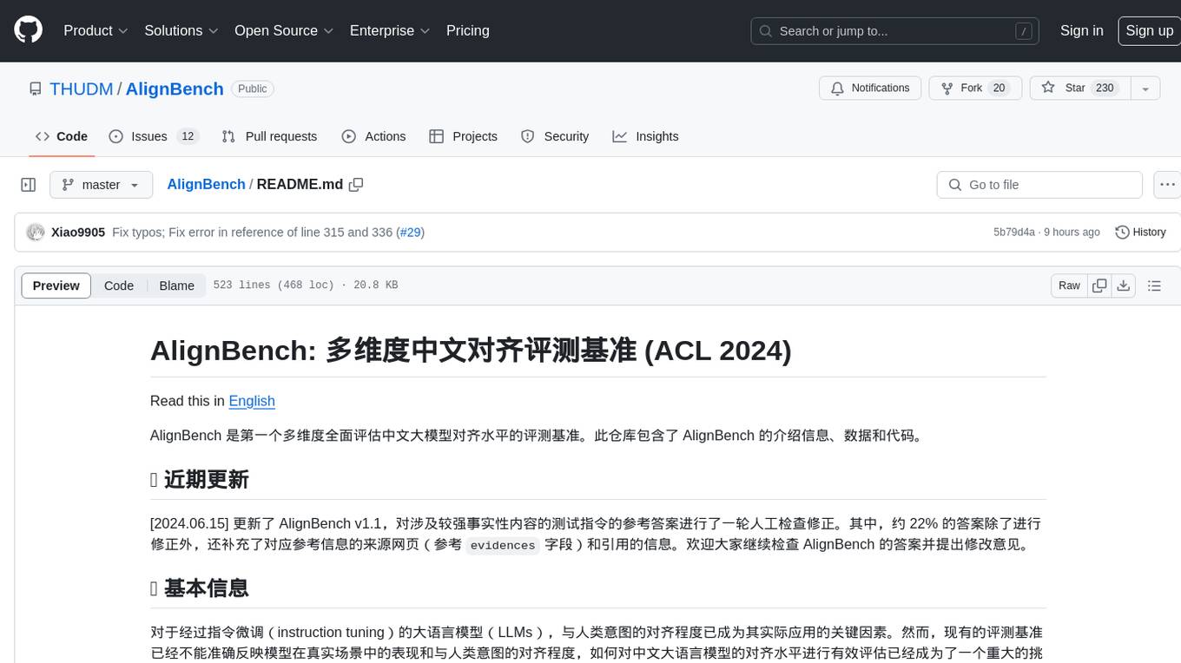Open the THUDM organization link
The image size is (1181, 663).
[82, 89]
